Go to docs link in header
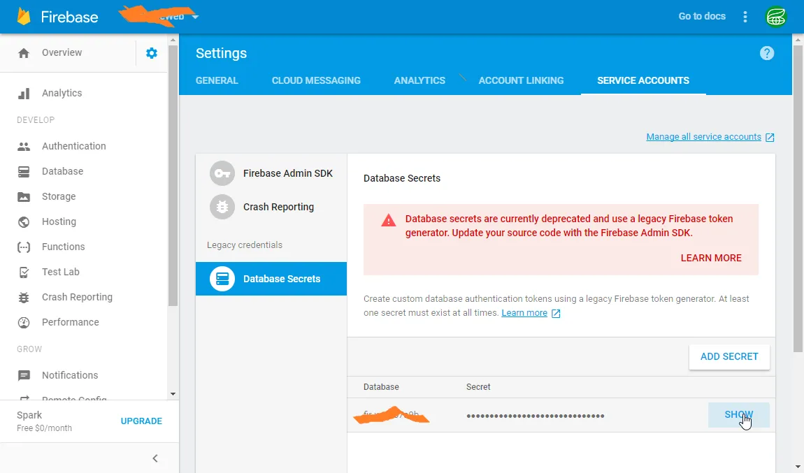This screenshot has height=473, width=804. point(702,16)
